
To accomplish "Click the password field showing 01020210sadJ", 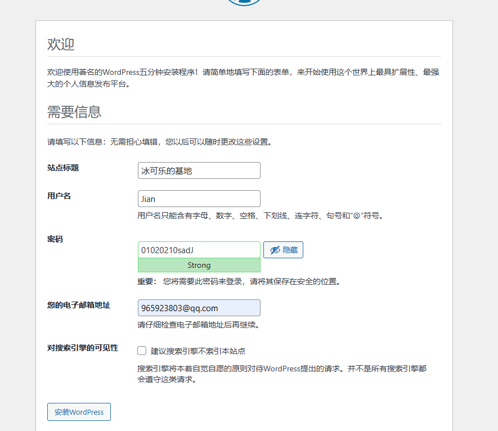I will [x=199, y=250].
